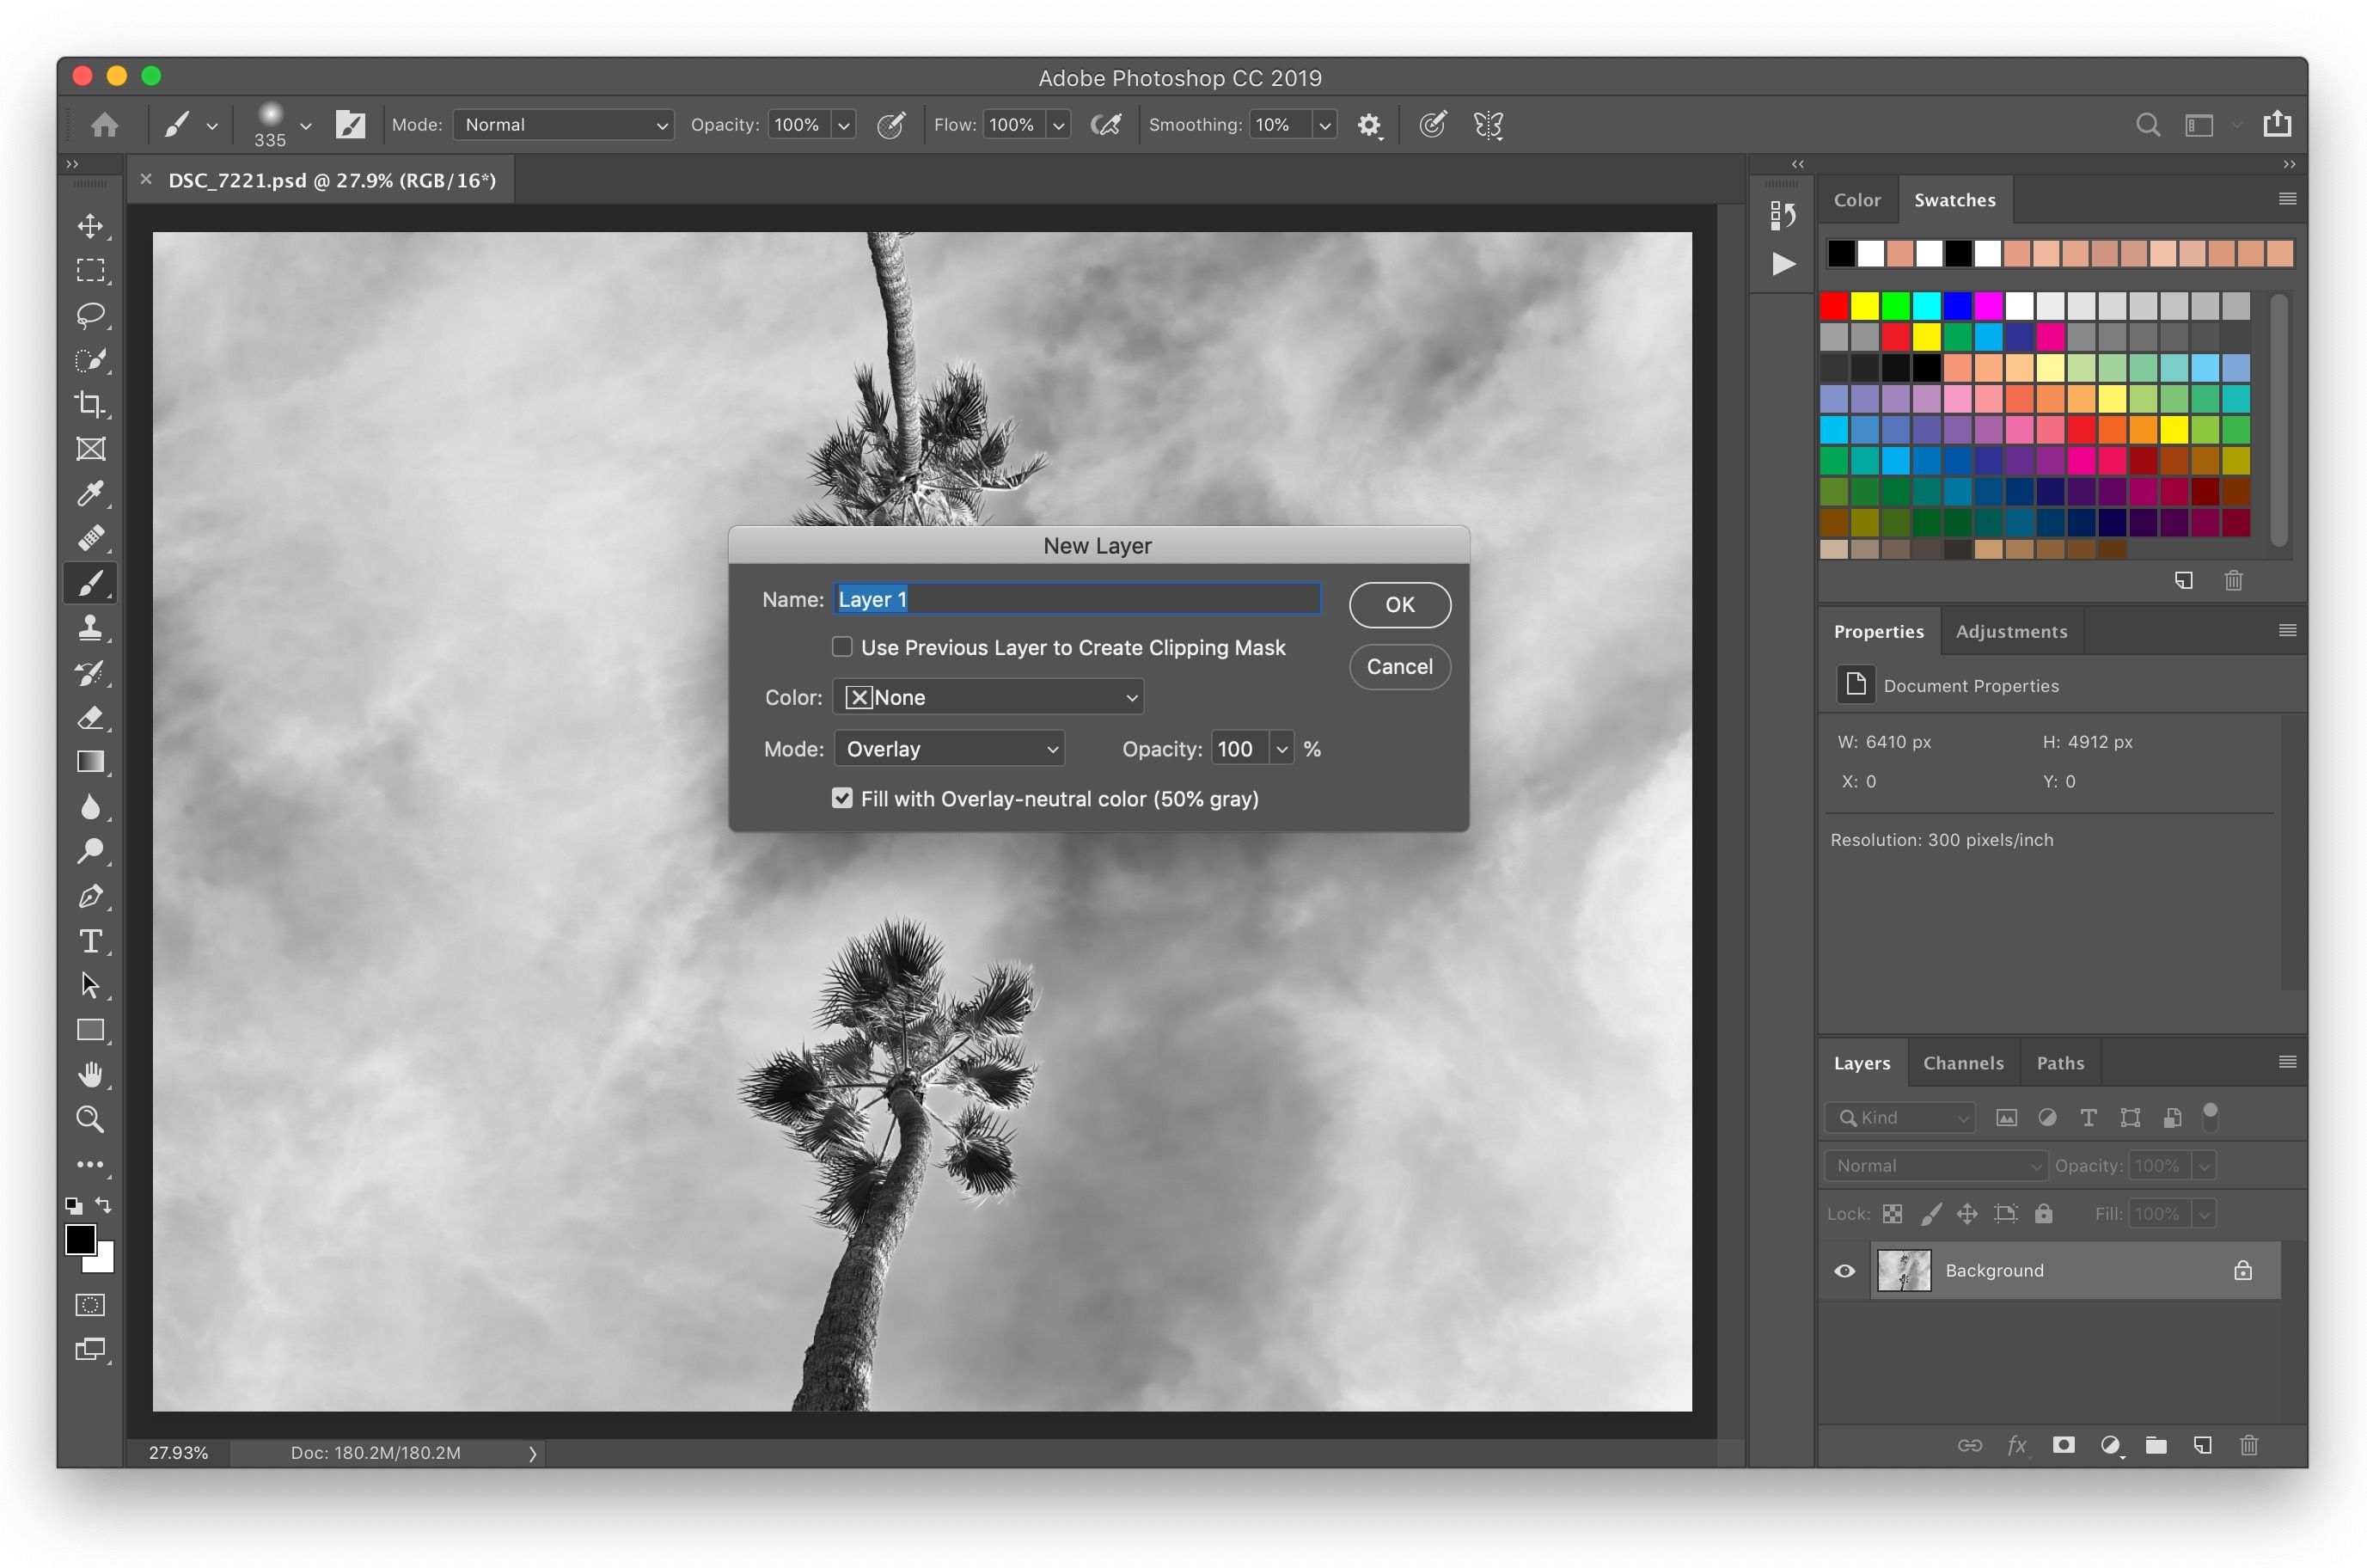Click the Lasso tool icon
Viewport: 2367px width, 1568px height.
pyautogui.click(x=91, y=315)
